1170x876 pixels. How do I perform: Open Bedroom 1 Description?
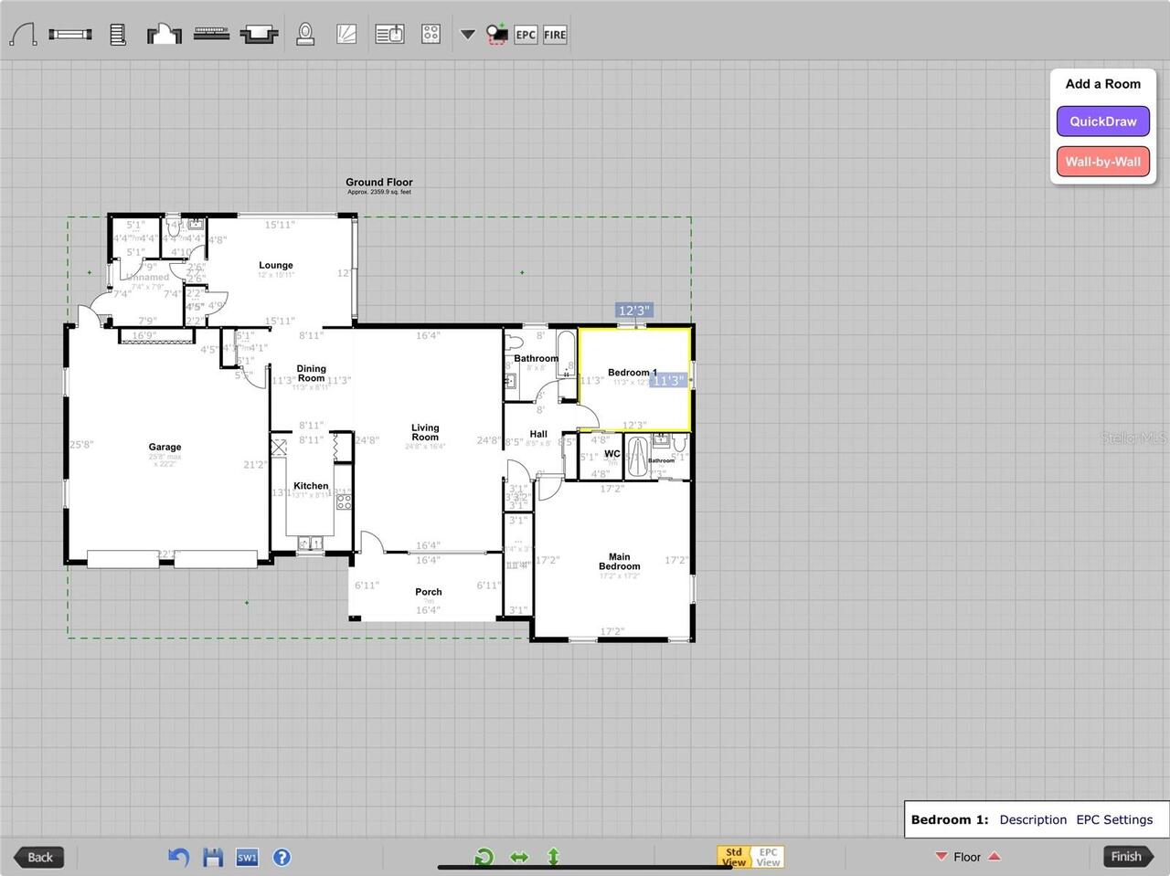(x=1033, y=819)
